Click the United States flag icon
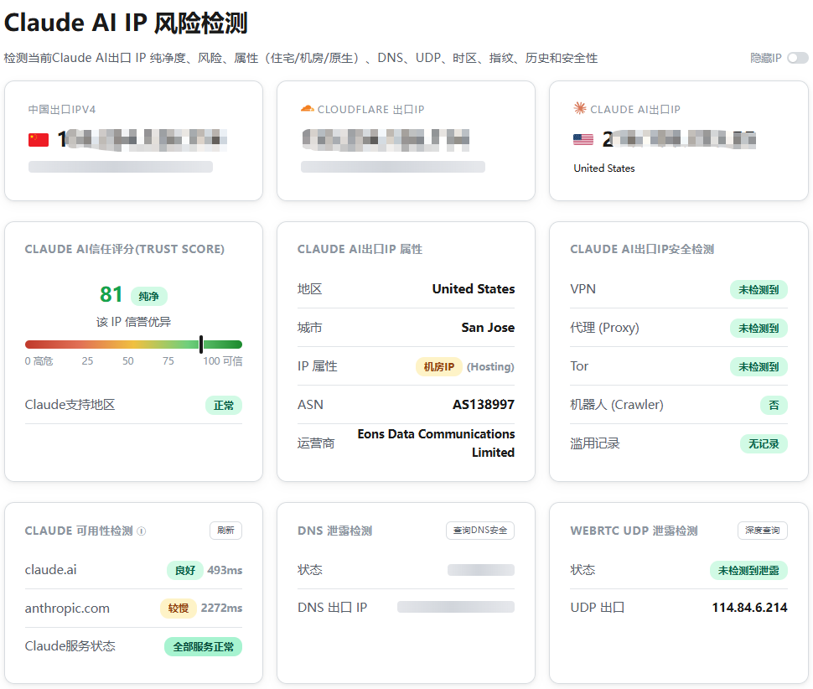 pos(583,139)
